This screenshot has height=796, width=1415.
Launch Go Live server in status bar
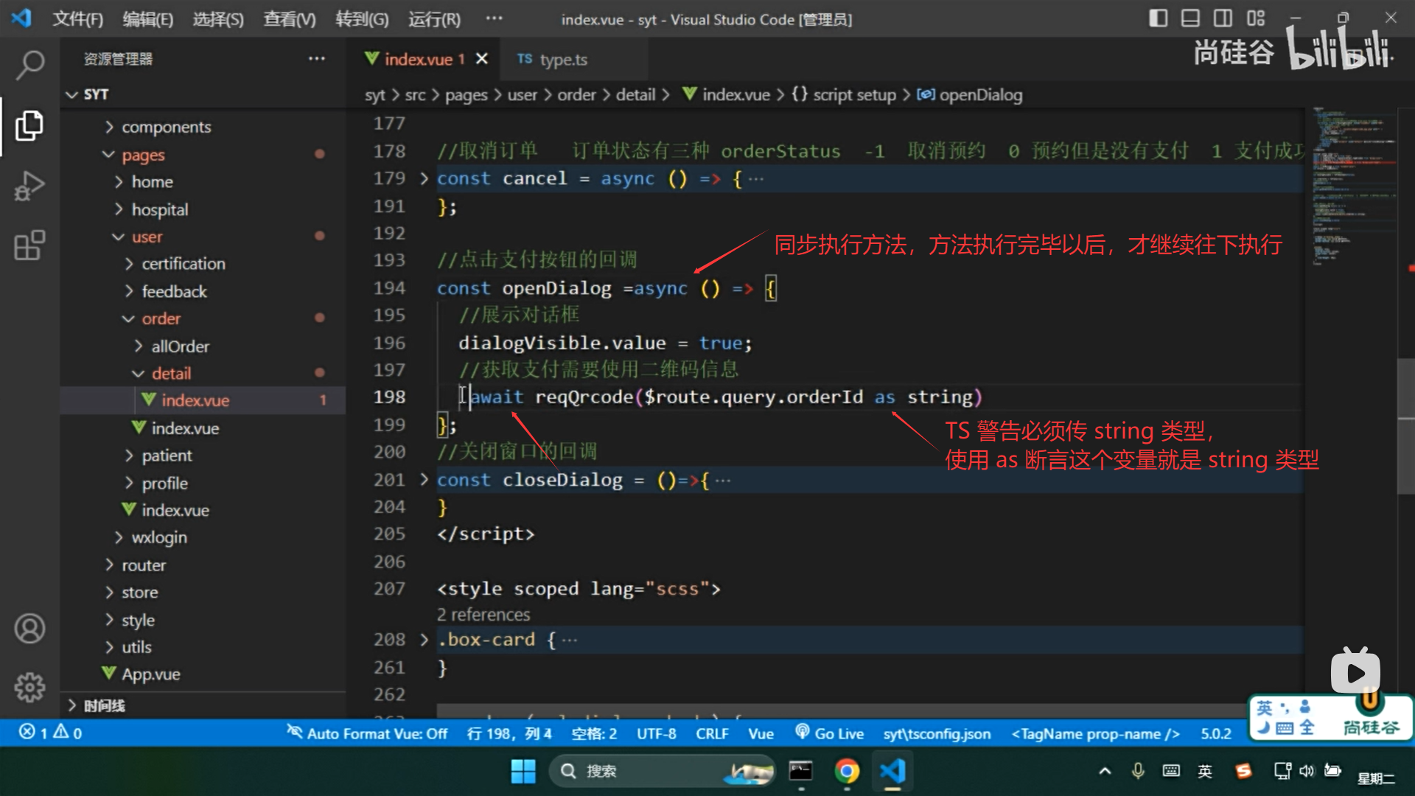829,733
